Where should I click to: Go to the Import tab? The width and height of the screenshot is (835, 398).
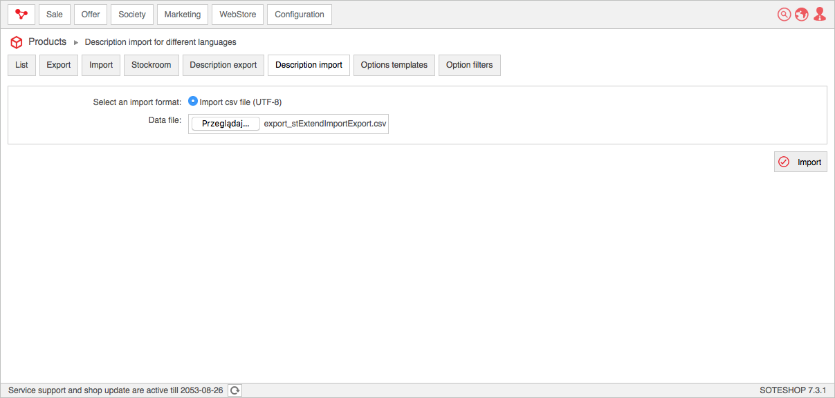[x=101, y=65]
